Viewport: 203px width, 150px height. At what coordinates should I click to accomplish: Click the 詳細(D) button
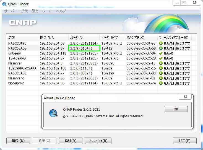pos(71,141)
